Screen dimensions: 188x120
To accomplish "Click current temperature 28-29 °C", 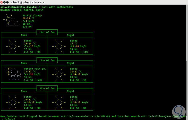I will (x=28, y=18).
